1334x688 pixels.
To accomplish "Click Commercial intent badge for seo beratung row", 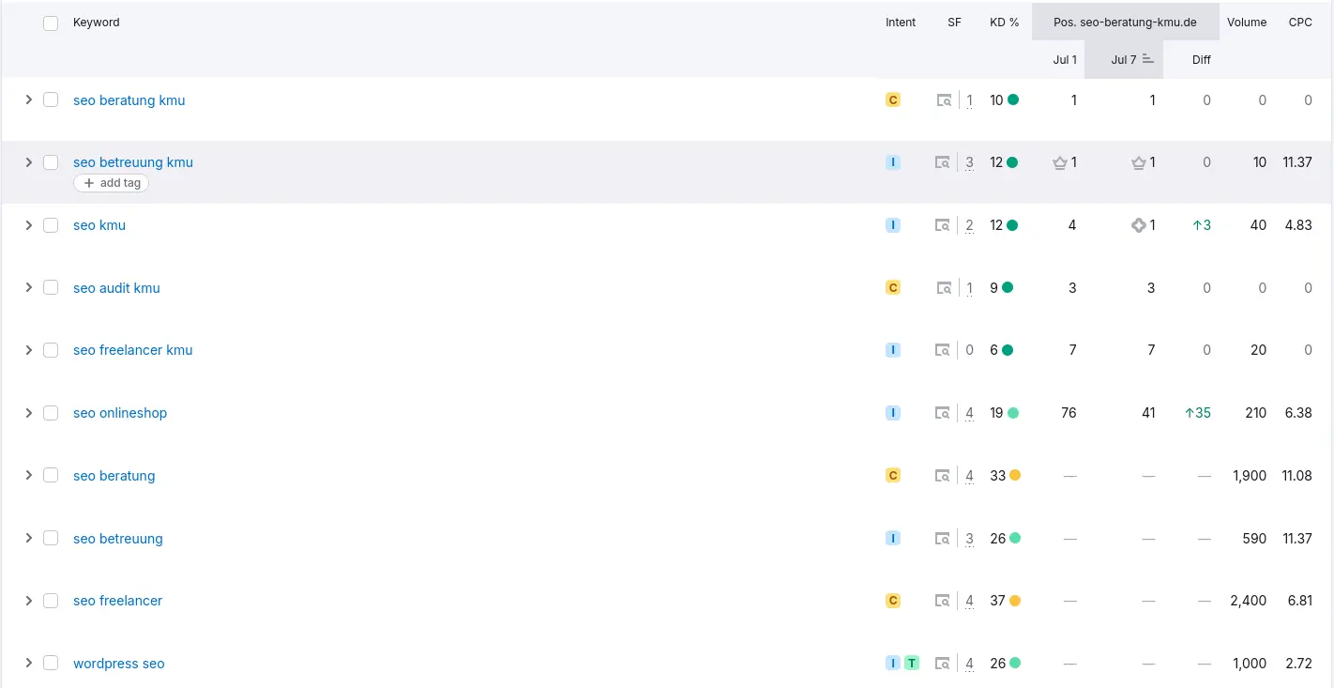I will 893,475.
